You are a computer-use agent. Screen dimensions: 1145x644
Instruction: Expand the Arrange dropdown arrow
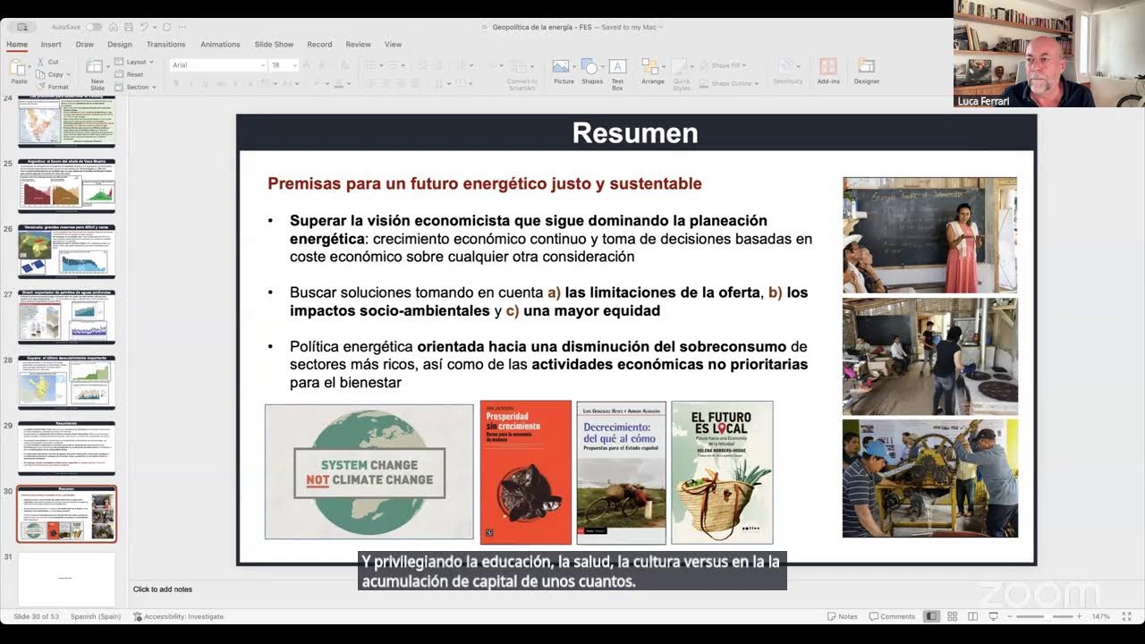click(665, 67)
